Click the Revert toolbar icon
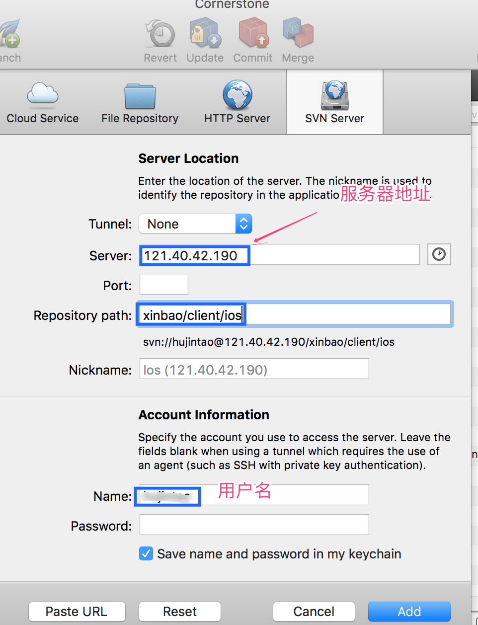The height and width of the screenshot is (625, 478). 160,33
